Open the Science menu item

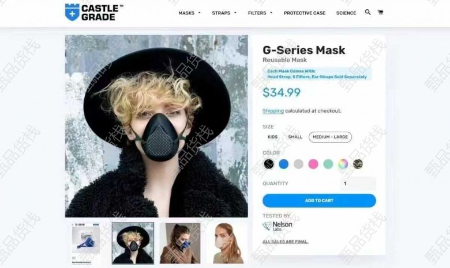[x=346, y=13]
